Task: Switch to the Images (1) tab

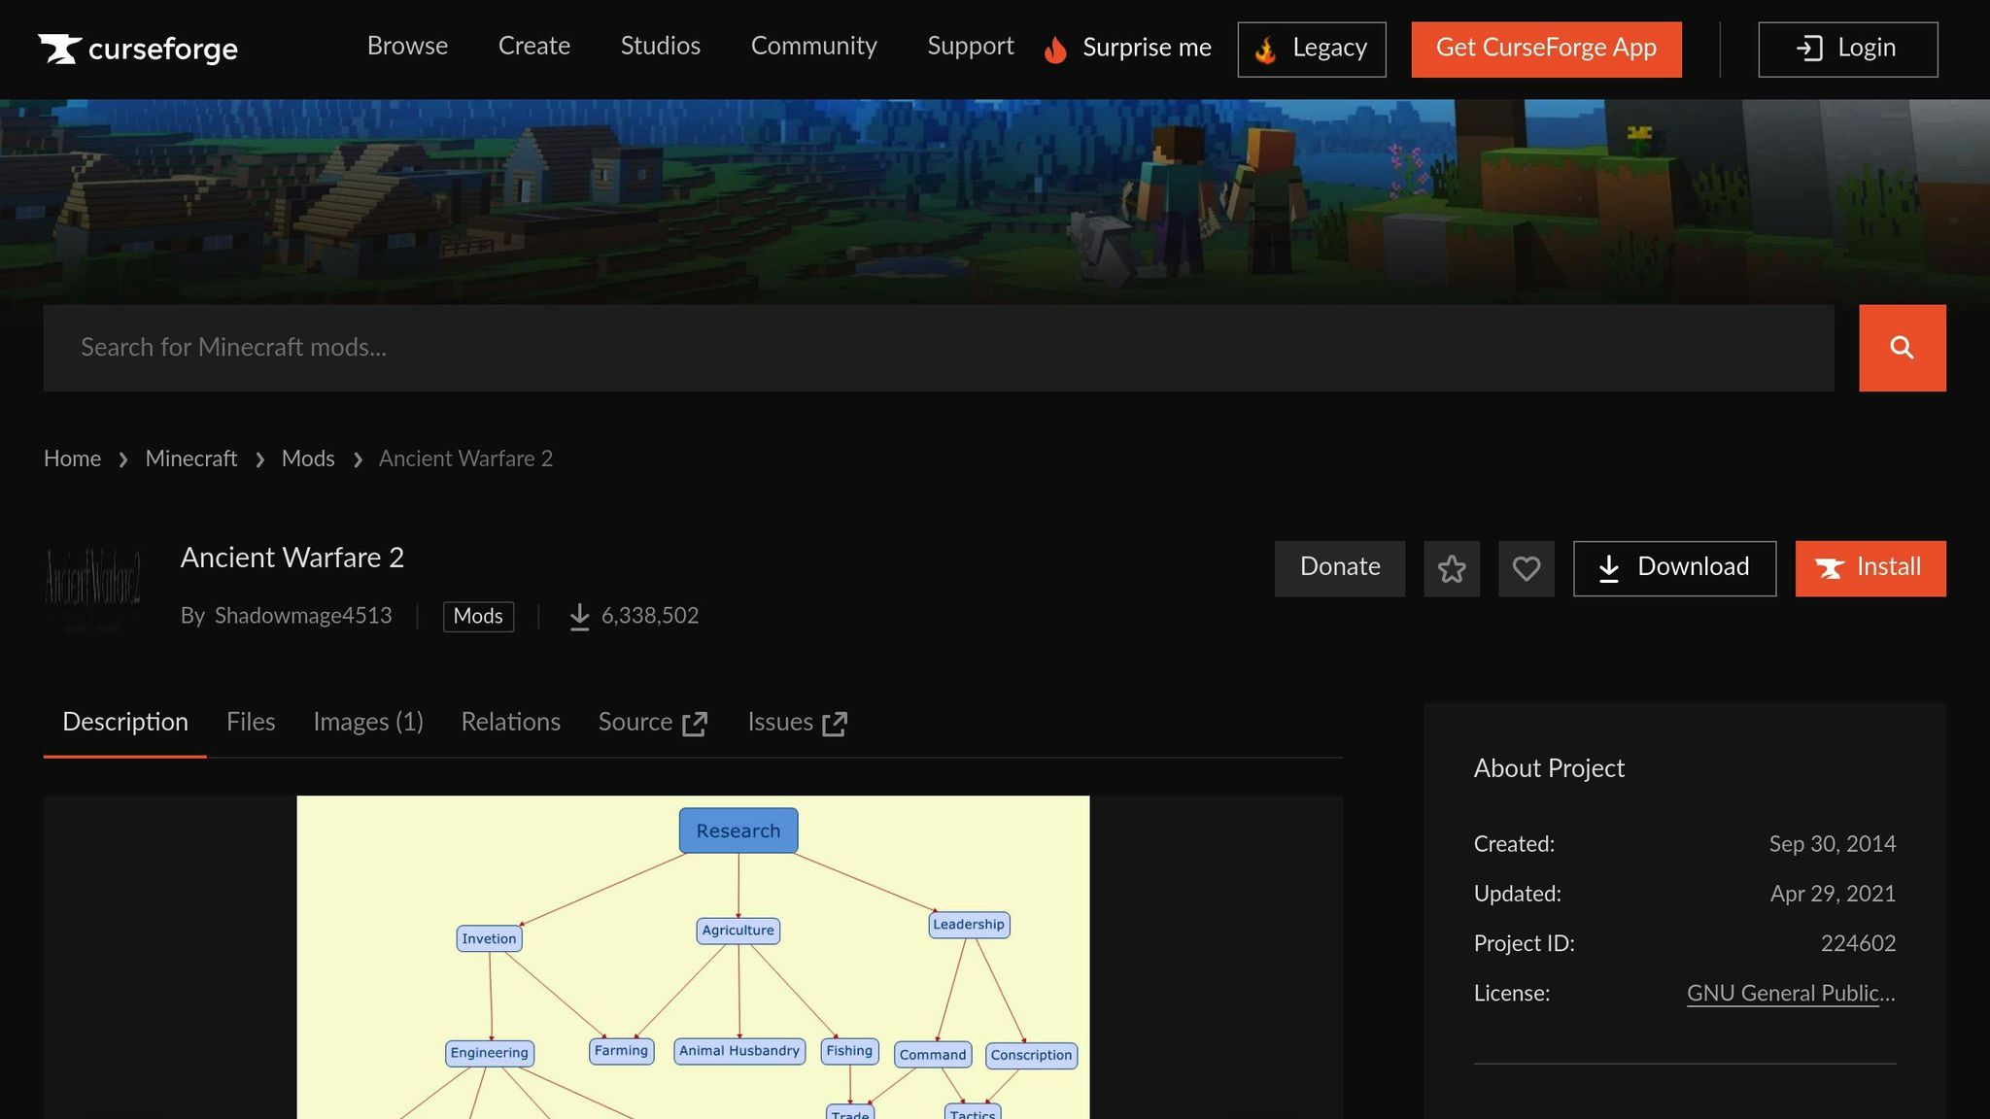Action: [x=368, y=723]
